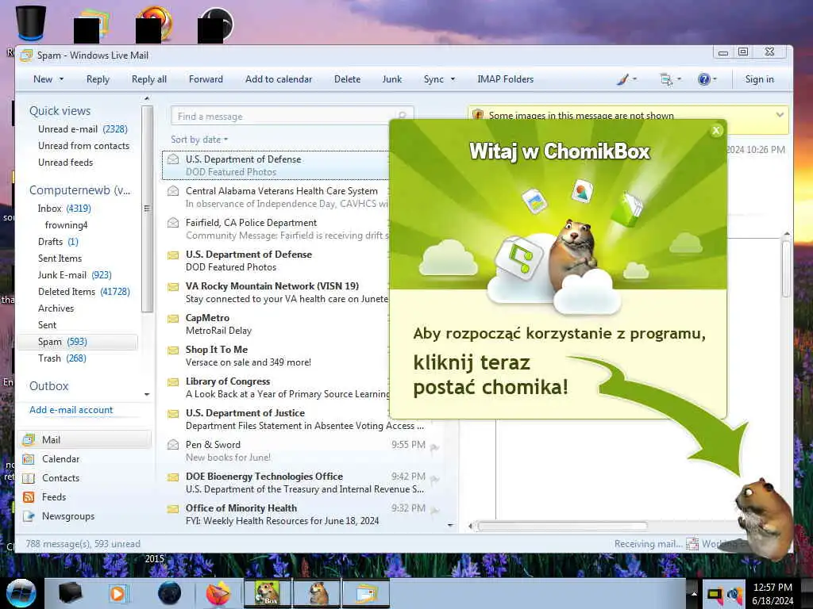Open the Inbox folder
Screen dimensions: 813x609
pyautogui.click(x=64, y=209)
